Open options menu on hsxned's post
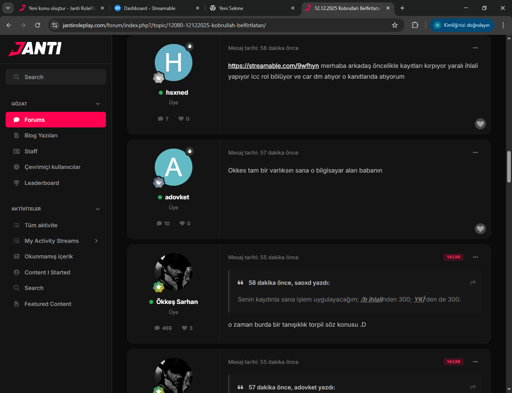This screenshot has width=512, height=393. pyautogui.click(x=475, y=48)
